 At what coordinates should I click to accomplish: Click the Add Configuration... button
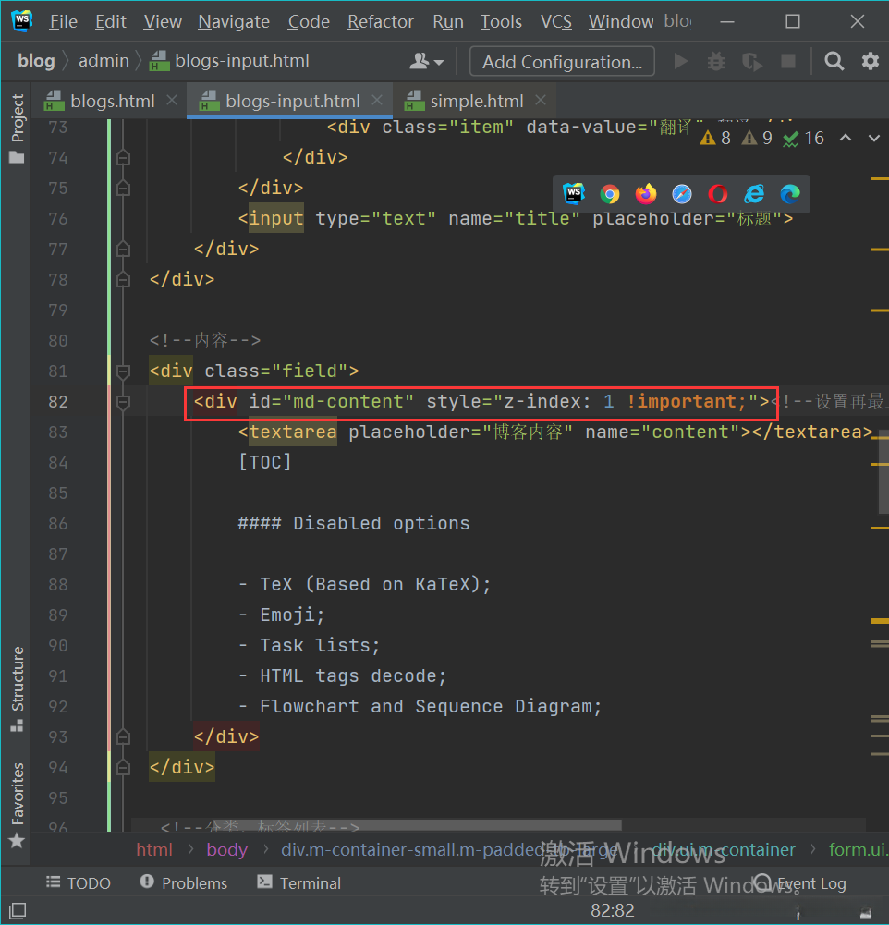point(562,62)
